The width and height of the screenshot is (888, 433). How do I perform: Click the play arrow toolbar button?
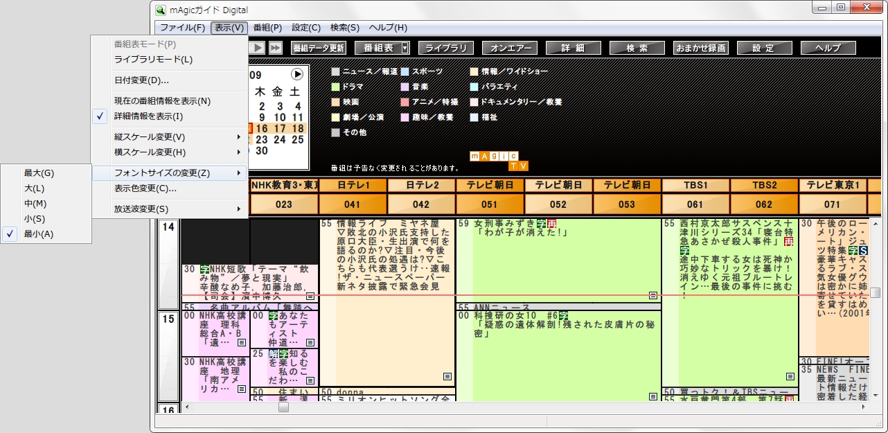coord(258,48)
